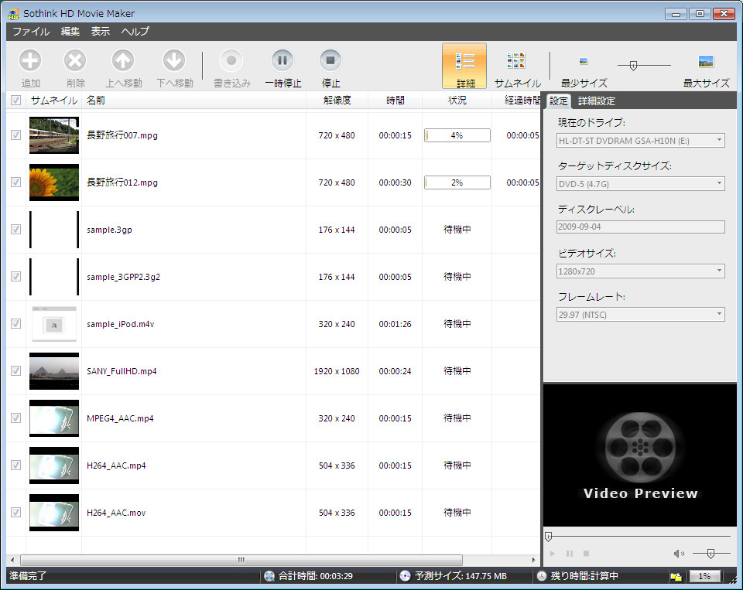This screenshot has height=590, width=743.
Task: Click the sunflower thumbnail of 長野旅行012.mpg
Action: click(x=54, y=182)
